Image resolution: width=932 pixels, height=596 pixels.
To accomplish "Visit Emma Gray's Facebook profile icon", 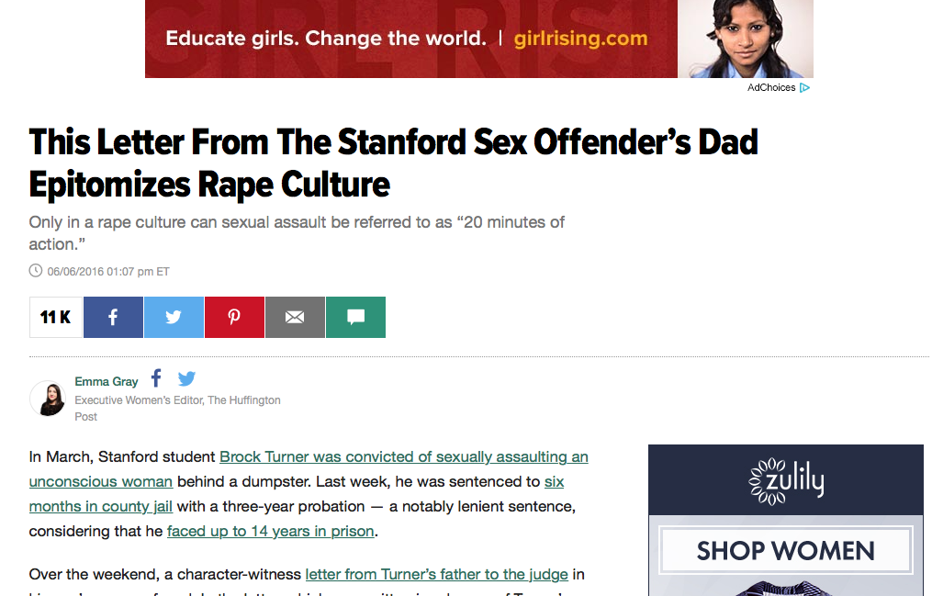I will coord(156,378).
